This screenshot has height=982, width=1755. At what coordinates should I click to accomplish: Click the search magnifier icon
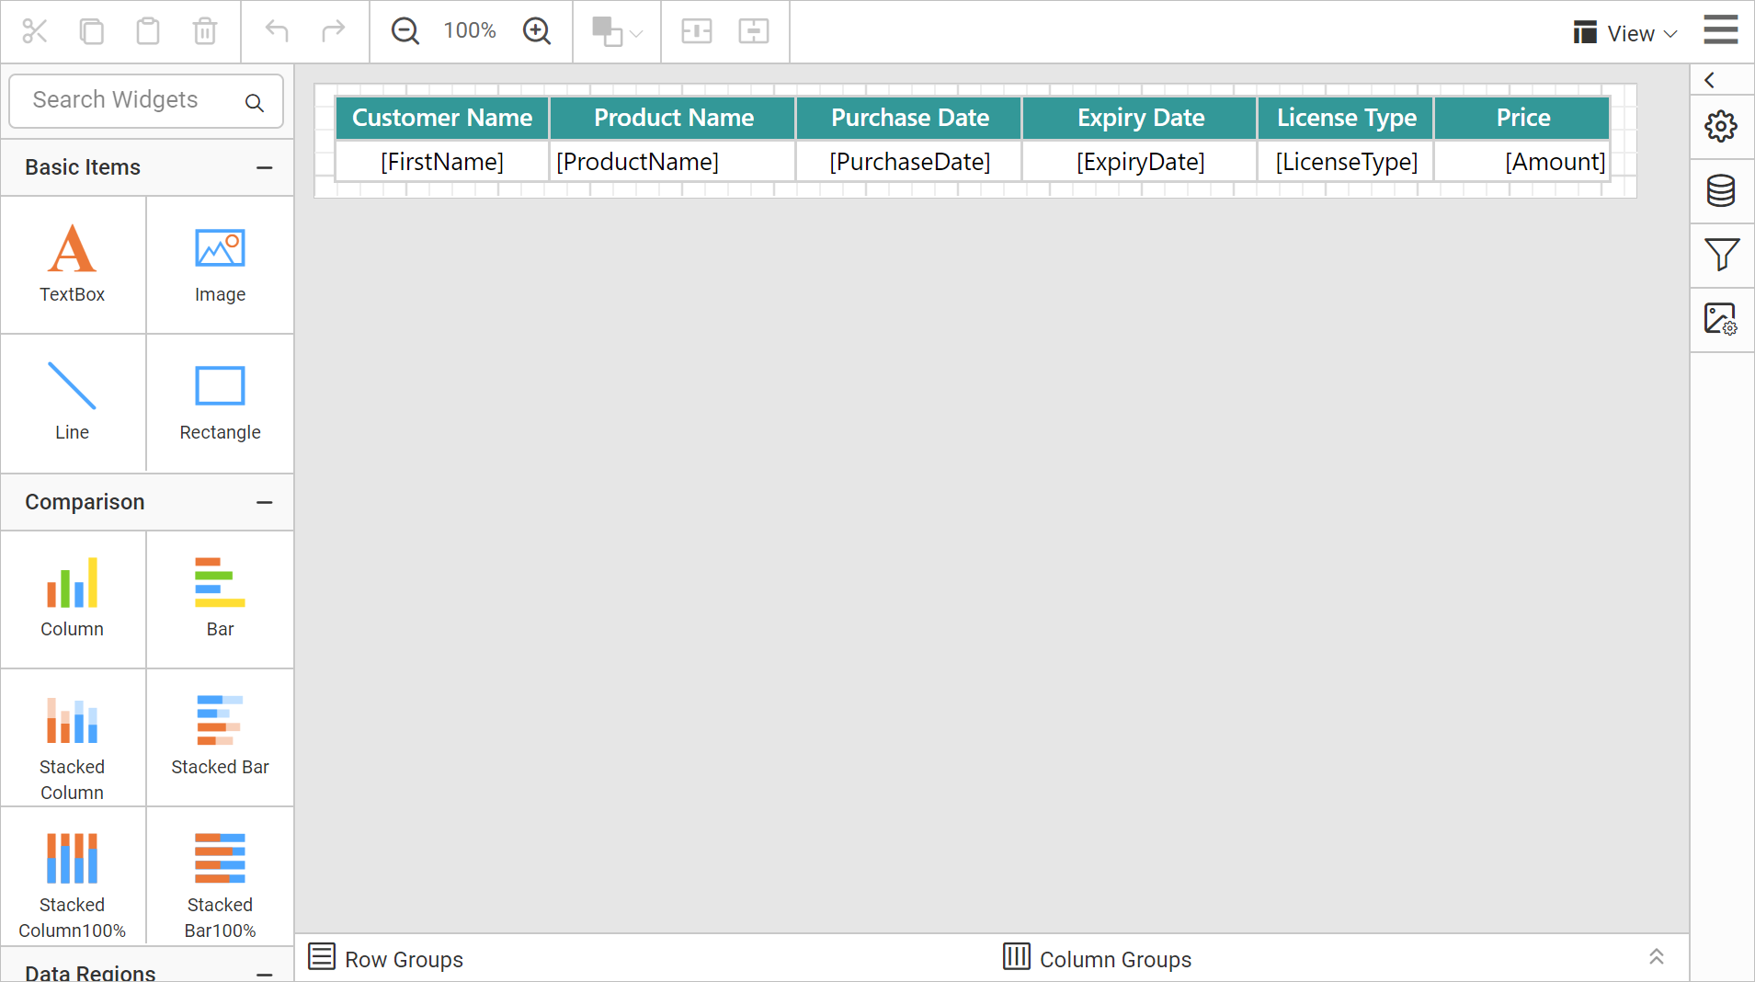click(255, 102)
